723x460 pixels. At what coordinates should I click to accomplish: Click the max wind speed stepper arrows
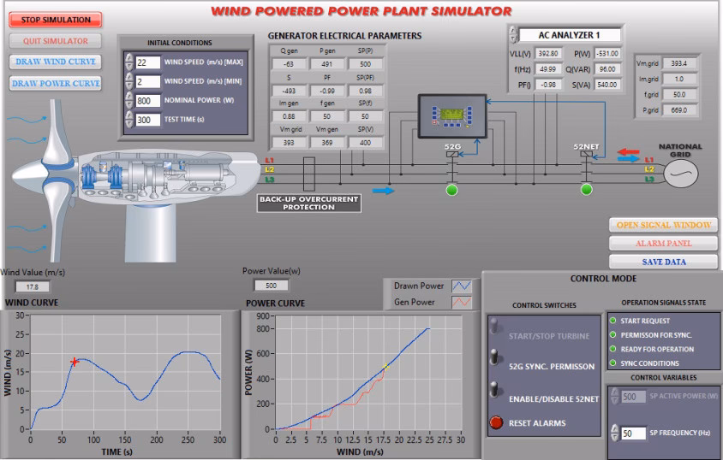129,62
